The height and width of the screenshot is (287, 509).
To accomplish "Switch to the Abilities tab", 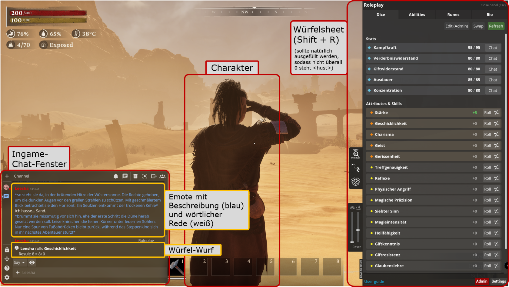I will click(417, 15).
